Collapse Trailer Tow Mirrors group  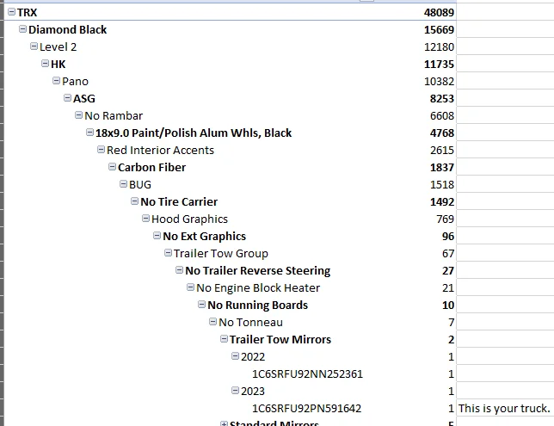point(224,339)
